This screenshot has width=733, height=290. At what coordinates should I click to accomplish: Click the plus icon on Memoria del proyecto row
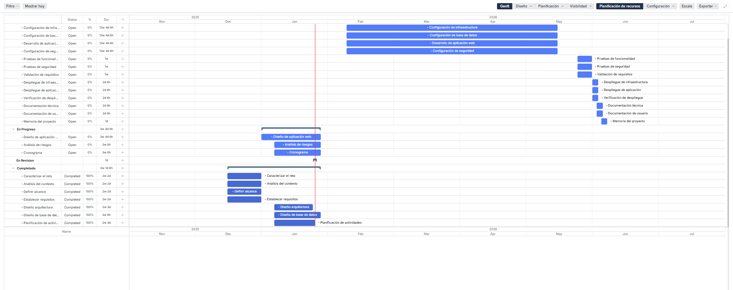point(123,121)
